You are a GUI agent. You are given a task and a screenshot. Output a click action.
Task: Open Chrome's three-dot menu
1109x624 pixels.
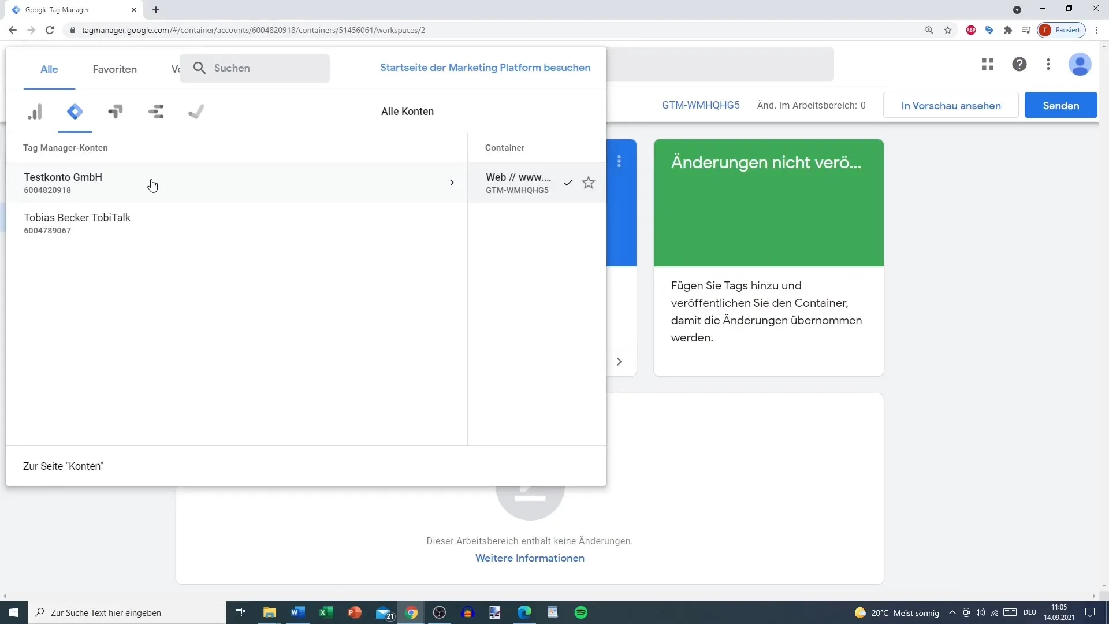coord(1097,30)
